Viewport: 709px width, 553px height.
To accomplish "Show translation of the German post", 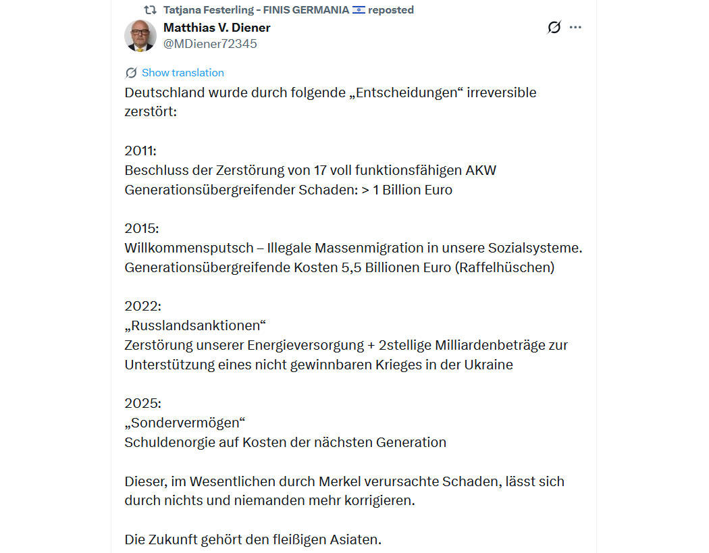I will (x=182, y=73).
